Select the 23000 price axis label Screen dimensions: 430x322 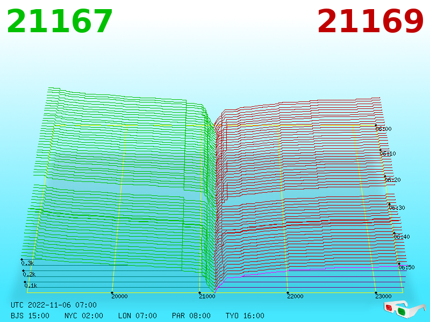[x=383, y=296]
